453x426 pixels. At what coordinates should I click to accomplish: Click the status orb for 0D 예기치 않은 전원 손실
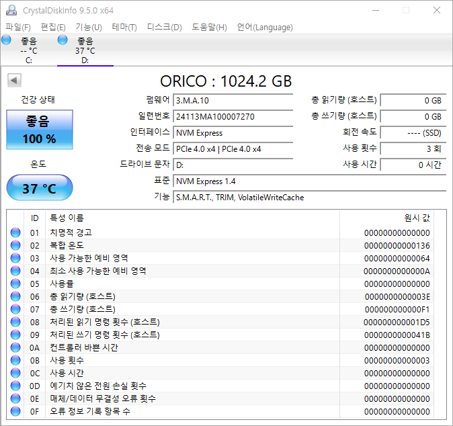point(15,386)
